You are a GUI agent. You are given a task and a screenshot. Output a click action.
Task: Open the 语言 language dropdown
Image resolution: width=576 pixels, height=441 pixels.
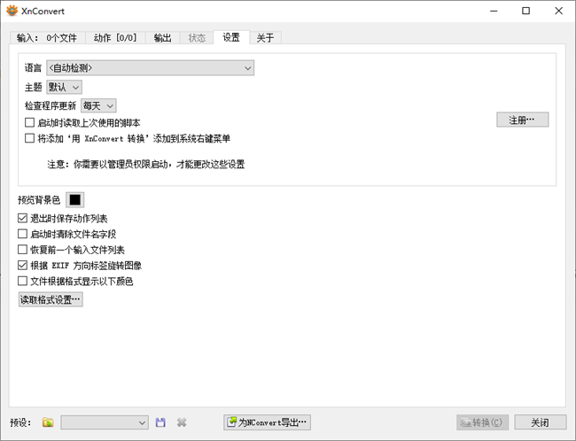pyautogui.click(x=150, y=67)
